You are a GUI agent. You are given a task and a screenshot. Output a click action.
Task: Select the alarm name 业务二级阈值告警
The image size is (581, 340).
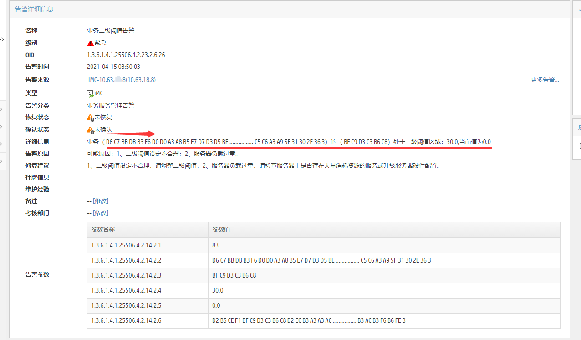coord(111,31)
